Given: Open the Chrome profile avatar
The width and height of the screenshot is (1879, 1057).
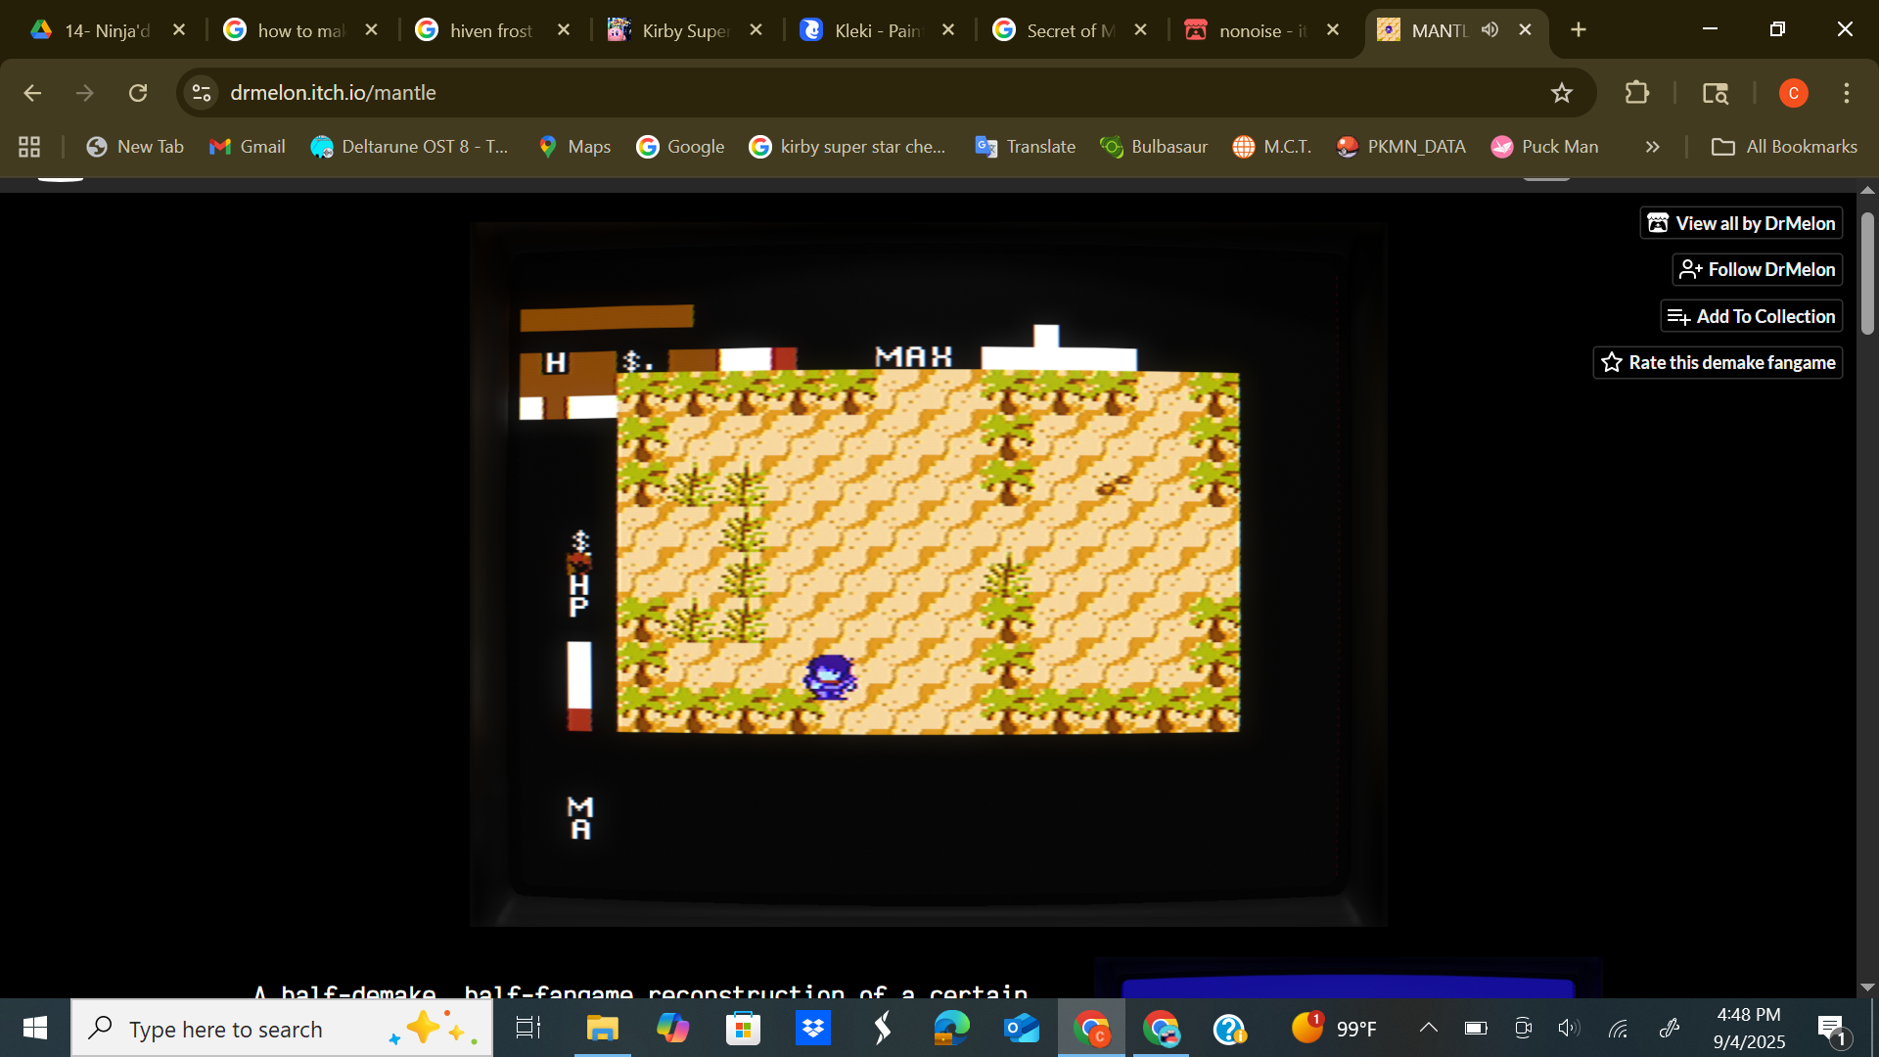Looking at the screenshot, I should tap(1793, 93).
